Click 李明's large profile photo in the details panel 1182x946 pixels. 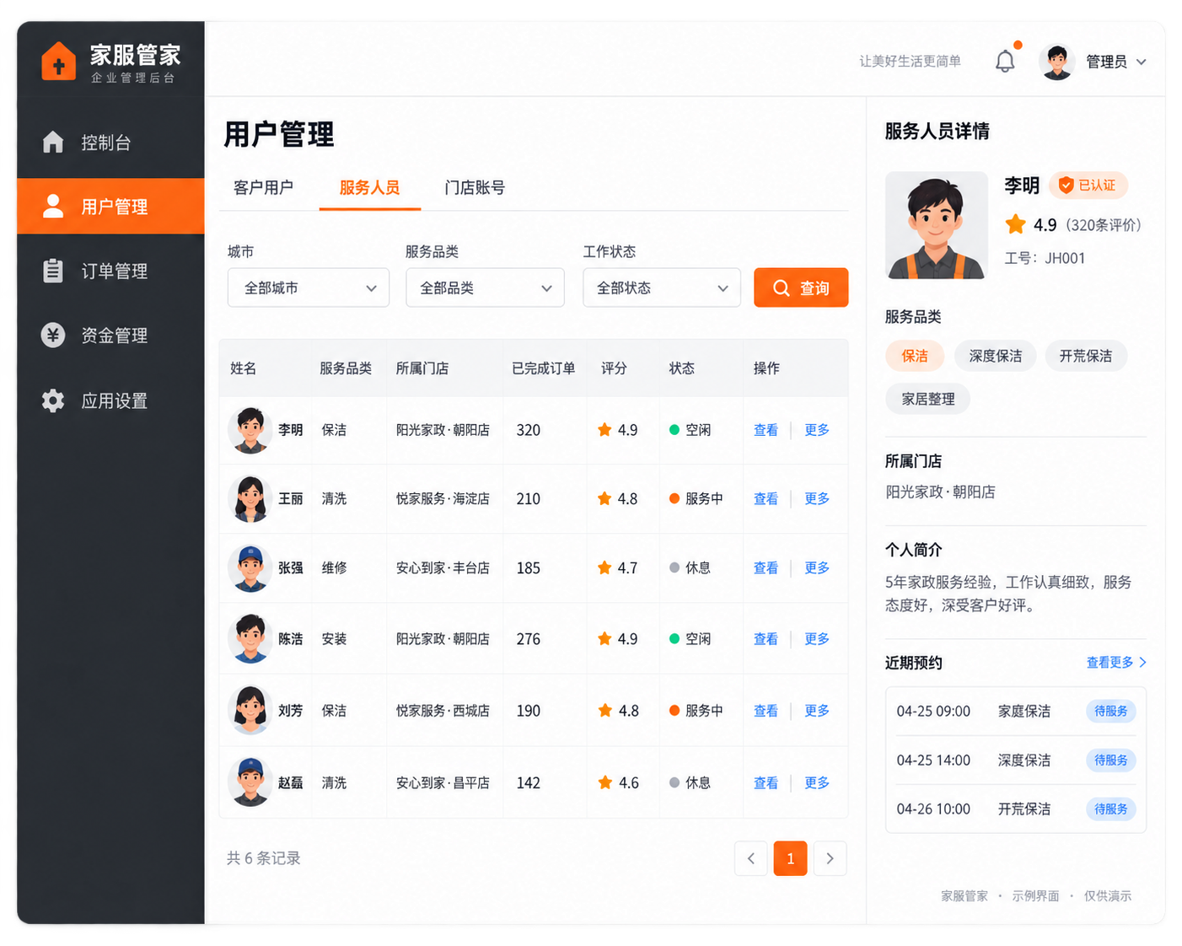(936, 225)
